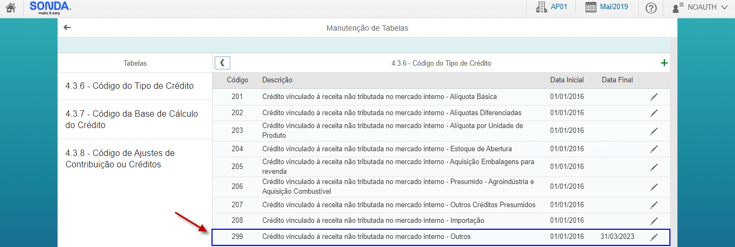This screenshot has height=247, width=735.
Task: Click row 208 initial date 01/01/2016
Action: pos(567,221)
